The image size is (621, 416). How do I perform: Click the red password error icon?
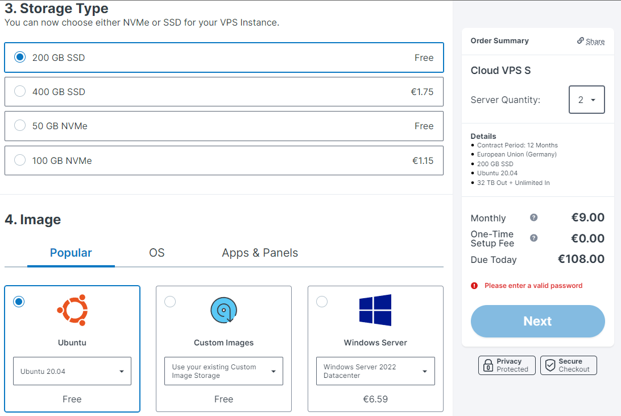click(474, 286)
